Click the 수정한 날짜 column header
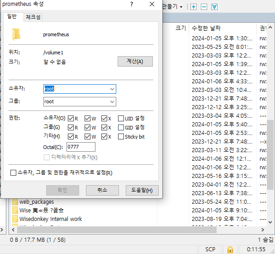Image resolution: width=275 pixels, height=254 pixels. click(x=223, y=28)
